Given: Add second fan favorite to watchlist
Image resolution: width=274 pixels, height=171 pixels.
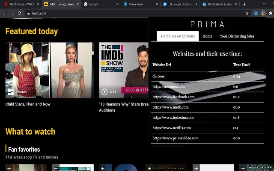Looking at the screenshot, I should (56, 168).
